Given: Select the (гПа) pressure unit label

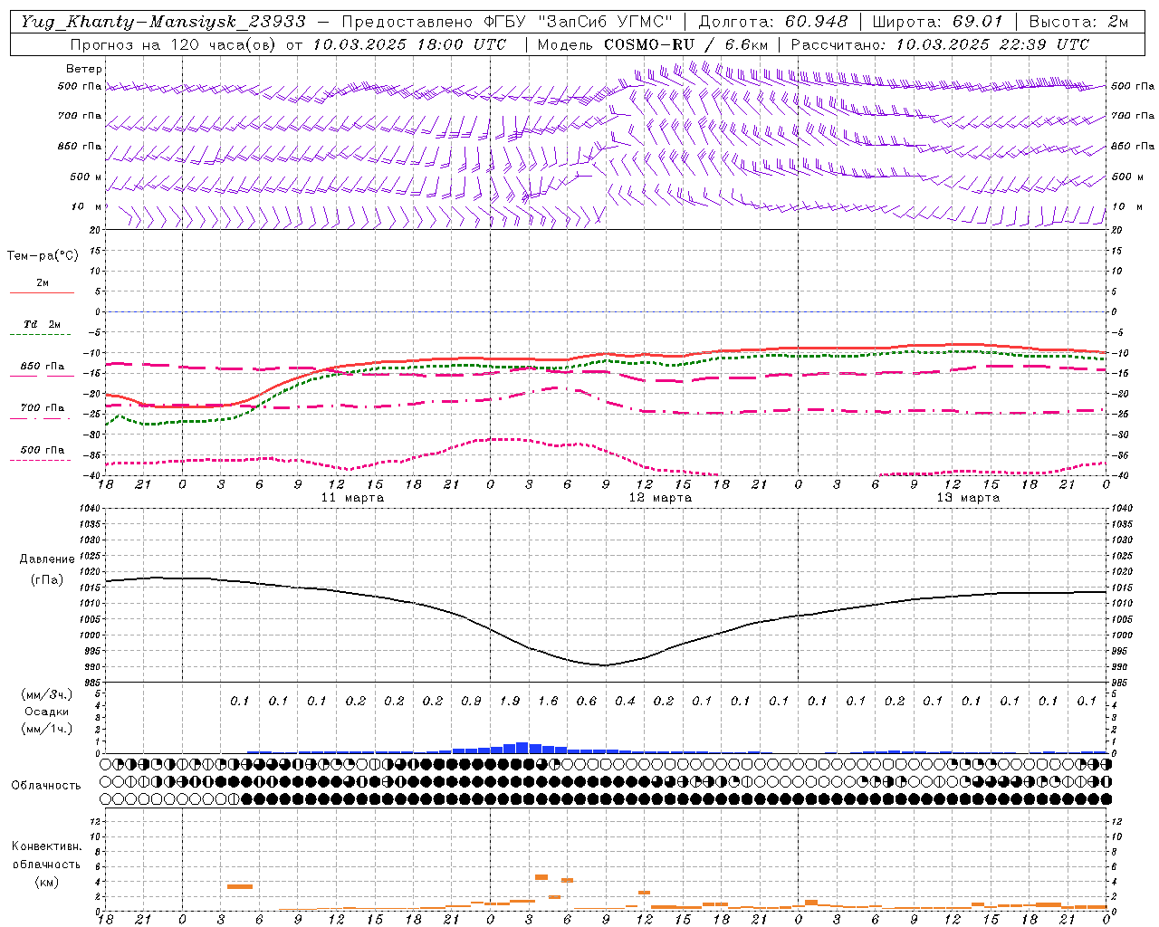Looking at the screenshot, I should 46,580.
